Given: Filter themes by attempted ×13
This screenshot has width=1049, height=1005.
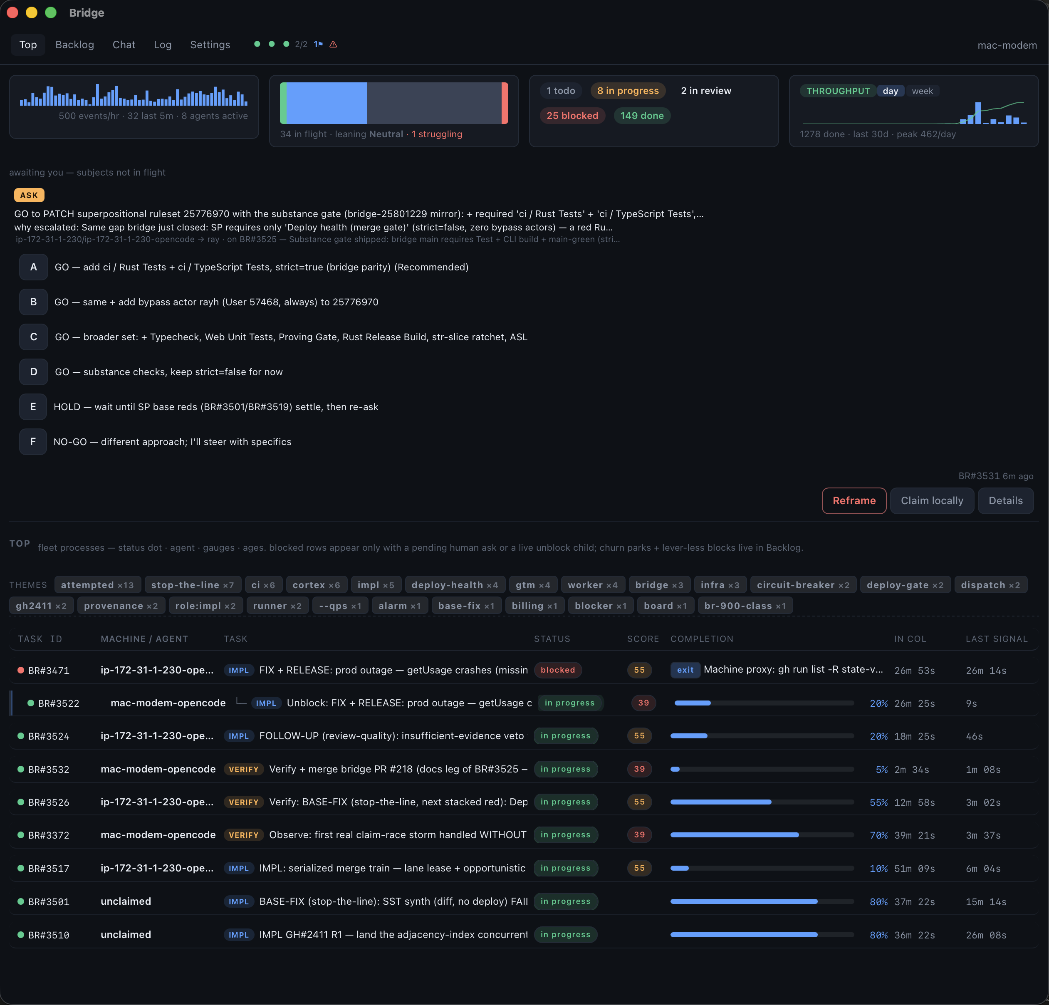Looking at the screenshot, I should [x=97, y=585].
